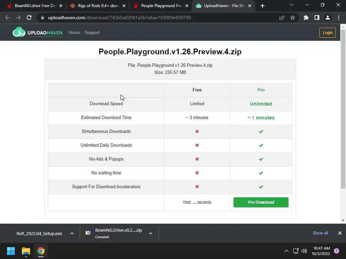
Task: Close the downloads shelf
Action: coord(340,233)
